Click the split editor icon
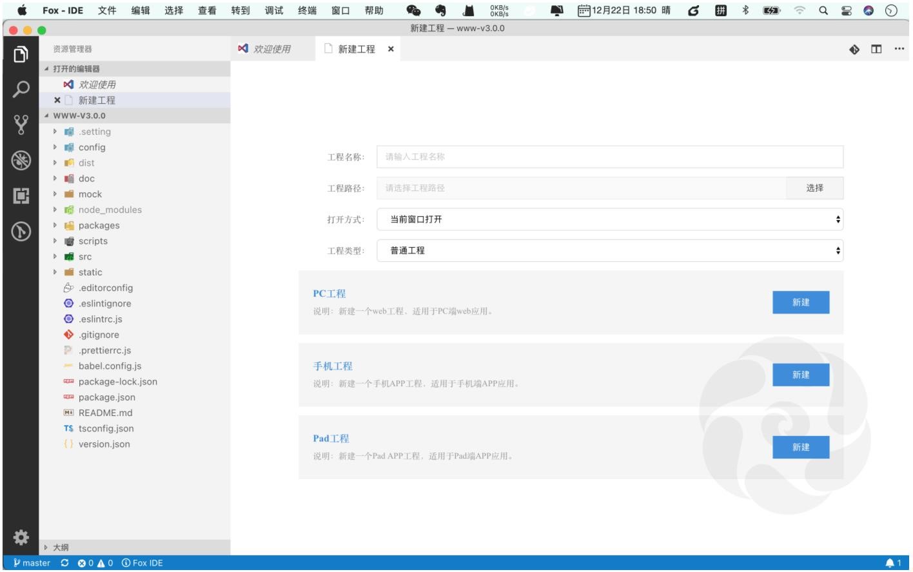Image resolution: width=913 pixels, height=572 pixels. click(x=876, y=49)
